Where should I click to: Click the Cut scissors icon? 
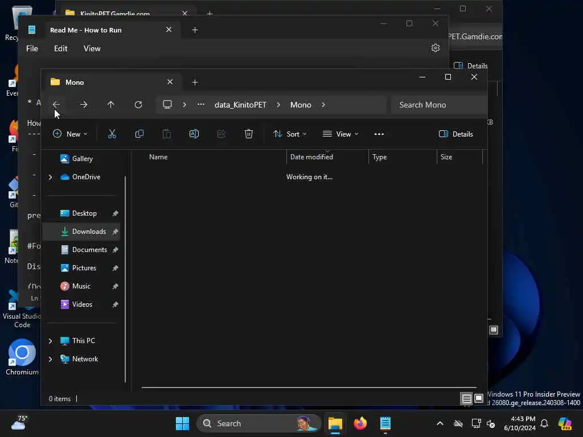[112, 134]
